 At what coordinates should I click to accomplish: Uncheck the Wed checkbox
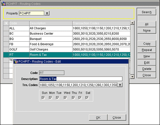(65, 98)
